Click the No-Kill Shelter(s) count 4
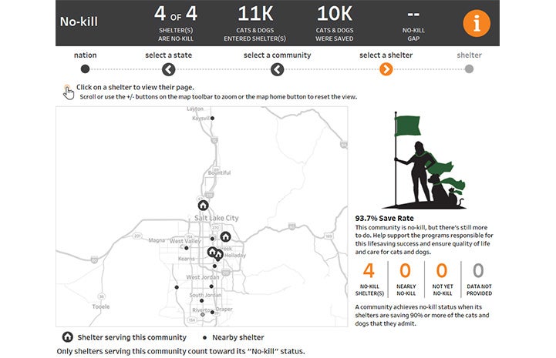The width and height of the screenshot is (556, 358). click(369, 271)
